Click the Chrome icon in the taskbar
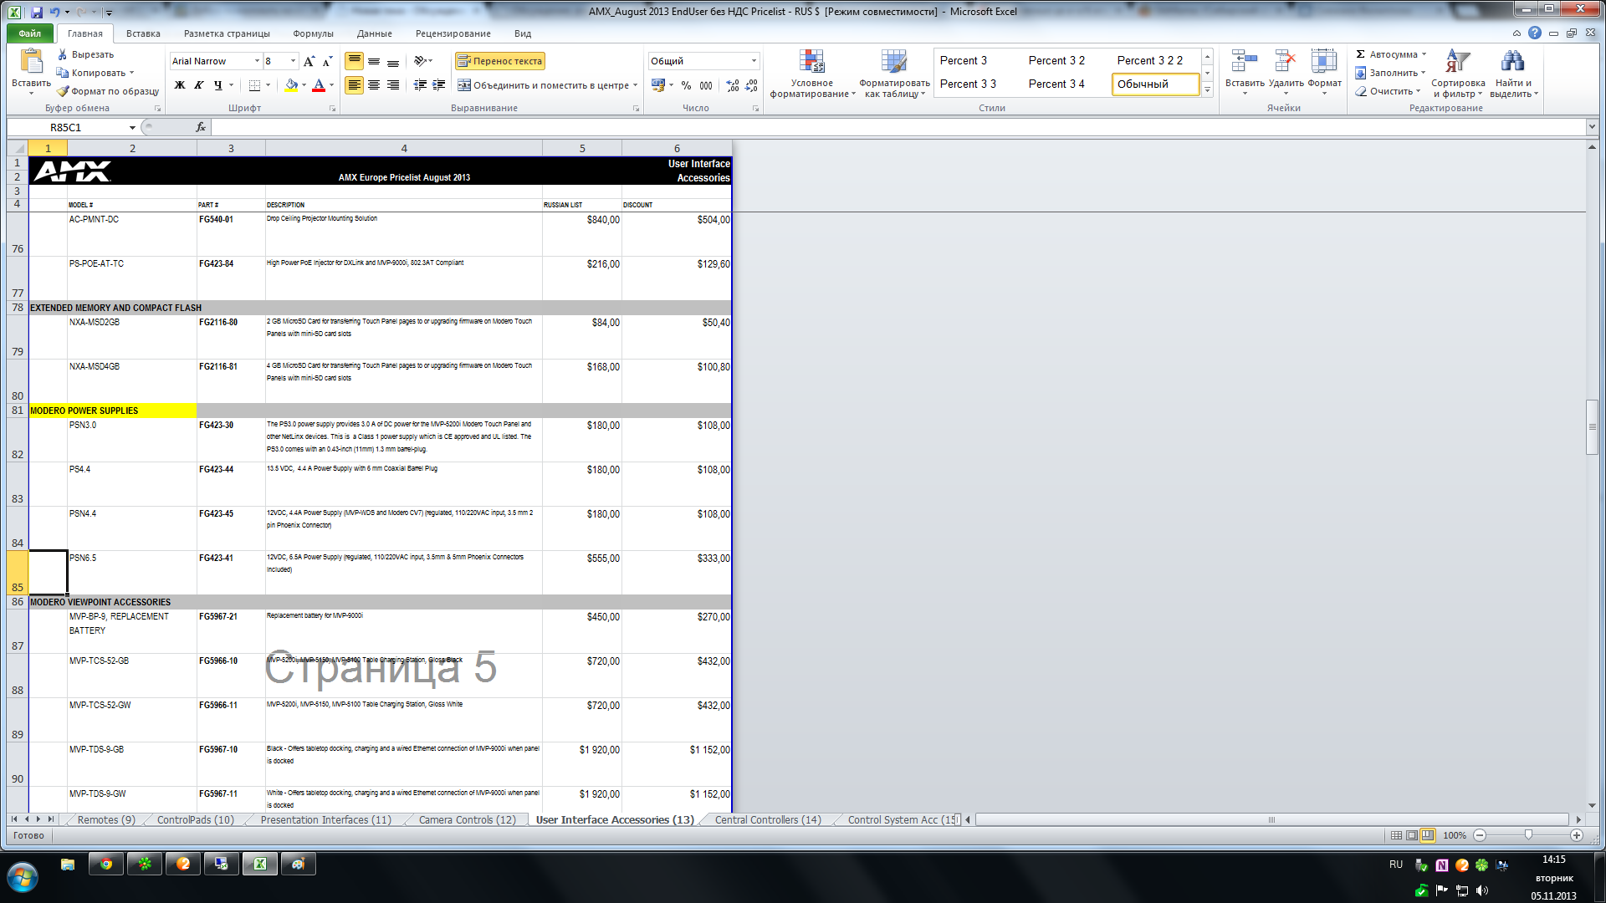 (x=106, y=864)
